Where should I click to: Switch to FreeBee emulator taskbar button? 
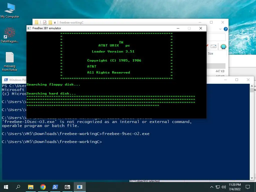tap(80, 187)
